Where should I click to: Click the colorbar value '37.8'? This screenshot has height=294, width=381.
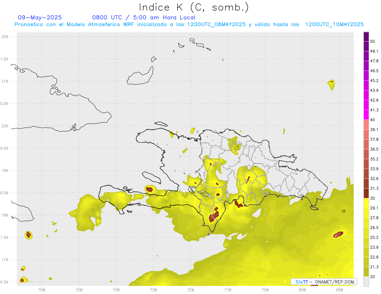[x=374, y=139]
